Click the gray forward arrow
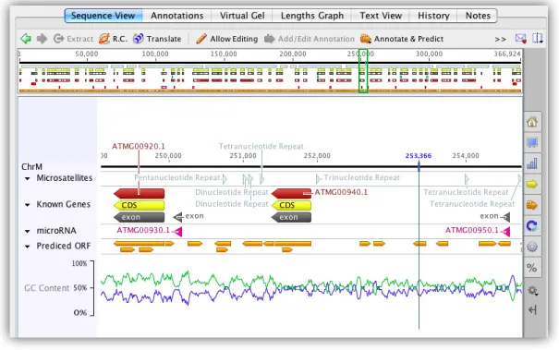The image size is (559, 350). coord(43,39)
